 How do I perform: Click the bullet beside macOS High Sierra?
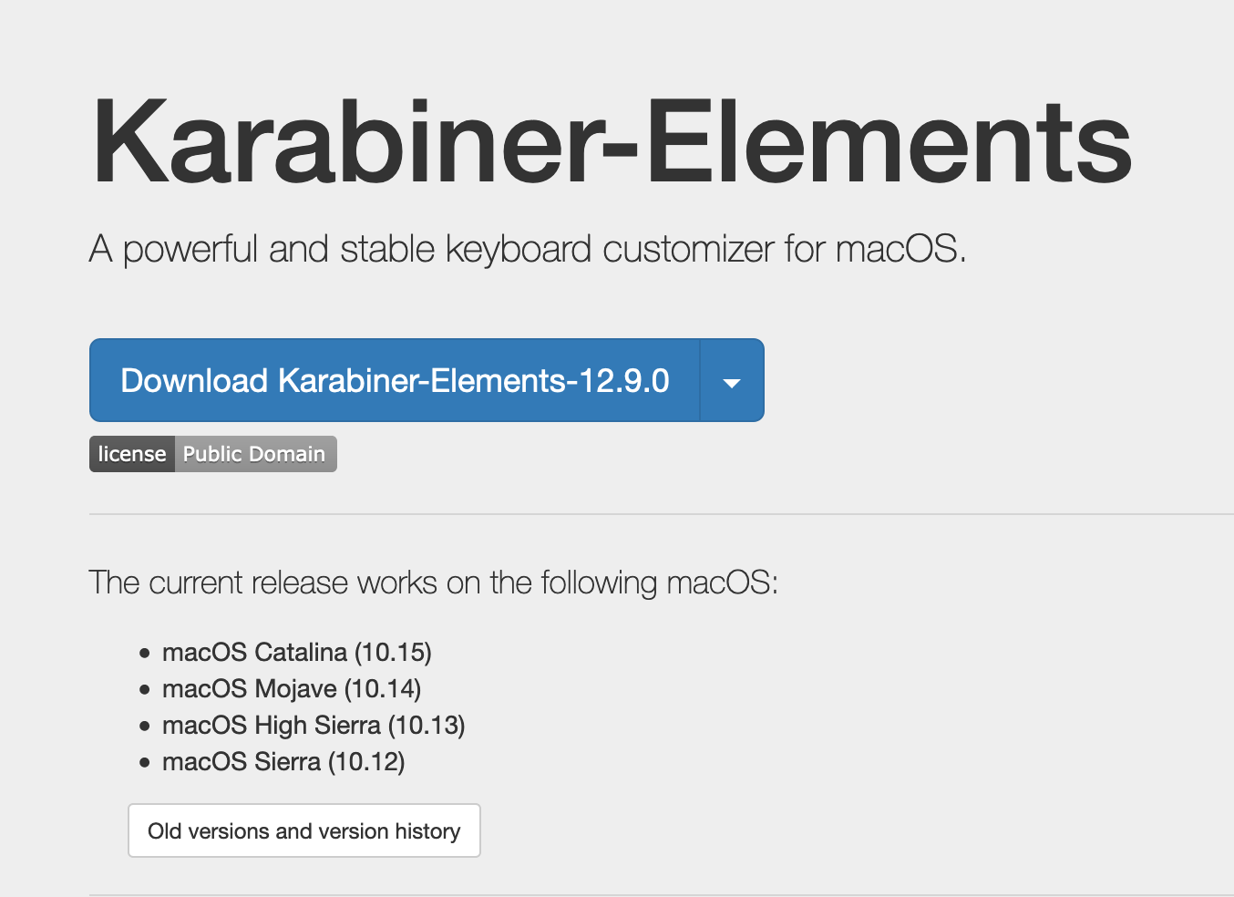(x=144, y=727)
